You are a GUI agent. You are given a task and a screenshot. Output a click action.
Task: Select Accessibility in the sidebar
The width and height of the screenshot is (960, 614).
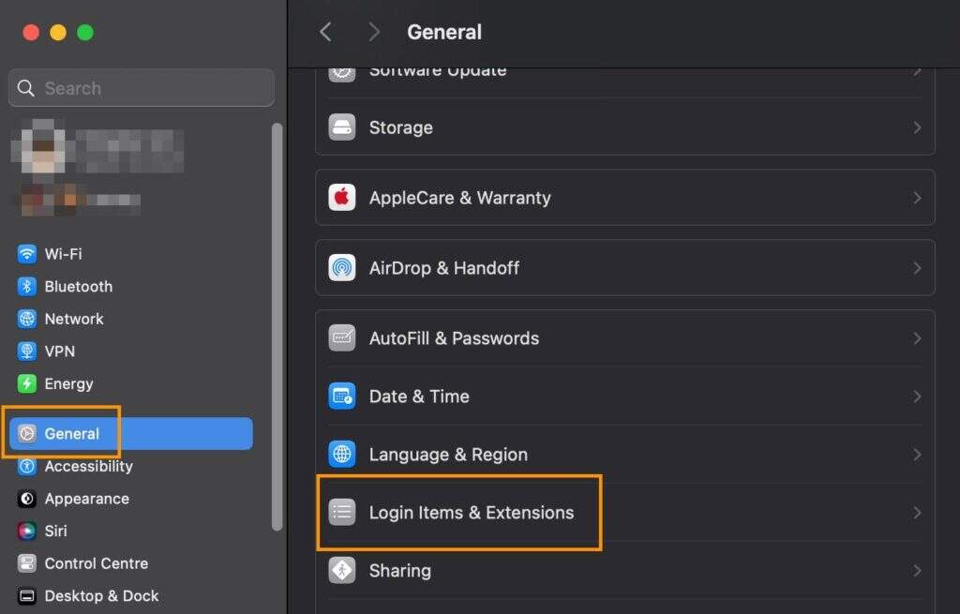tap(88, 467)
